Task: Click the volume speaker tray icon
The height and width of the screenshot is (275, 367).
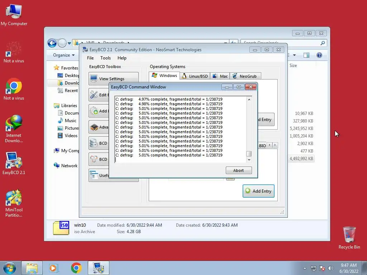Action: point(331,268)
